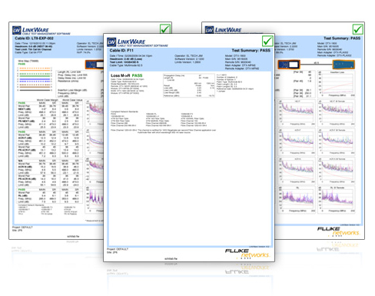Click "Project: DEFAULT" on the front report
Viewport: 375px width, 296px height.
pos(118,249)
